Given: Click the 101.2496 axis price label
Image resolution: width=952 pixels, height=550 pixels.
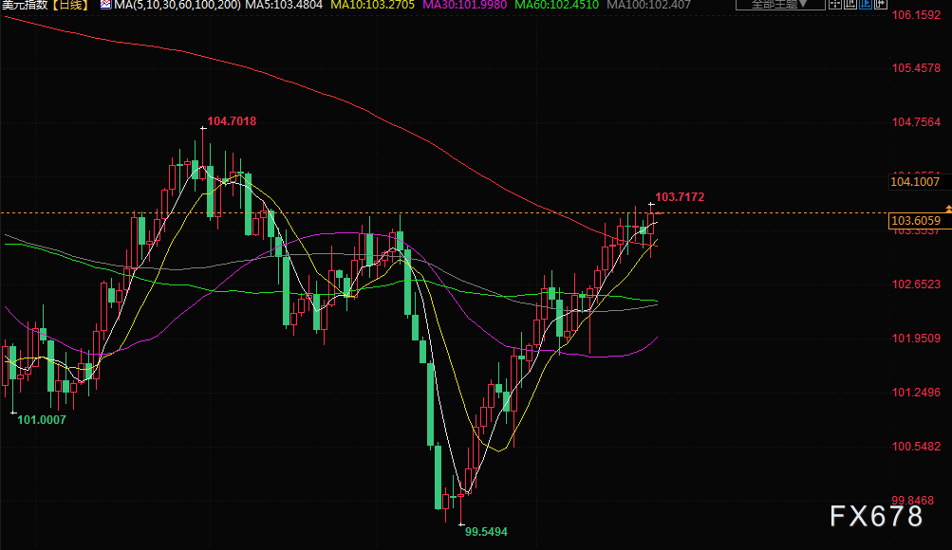Looking at the screenshot, I should pos(916,393).
